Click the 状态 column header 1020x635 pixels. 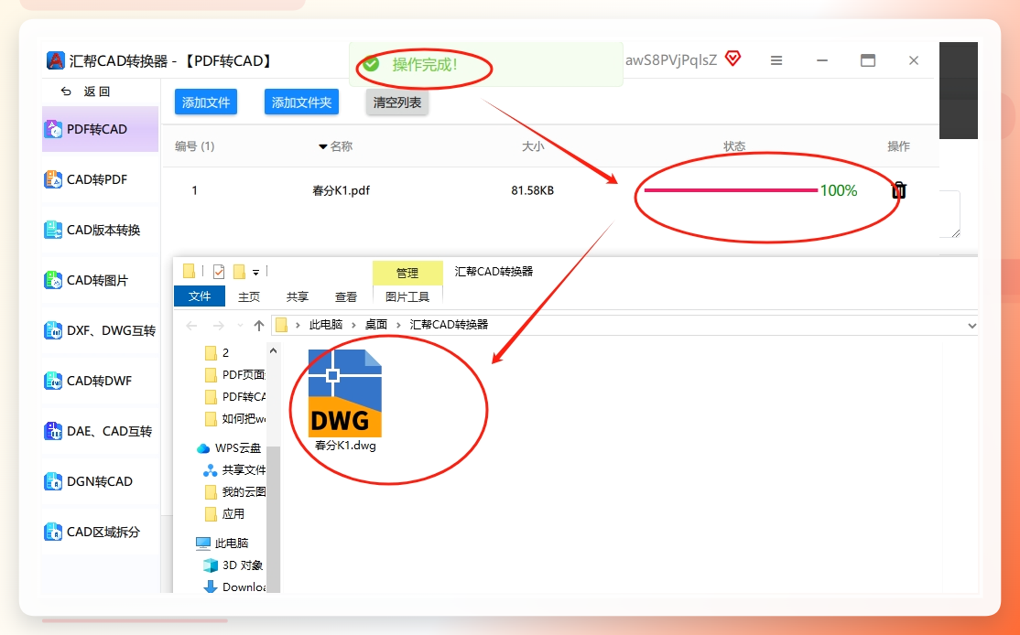(x=734, y=147)
